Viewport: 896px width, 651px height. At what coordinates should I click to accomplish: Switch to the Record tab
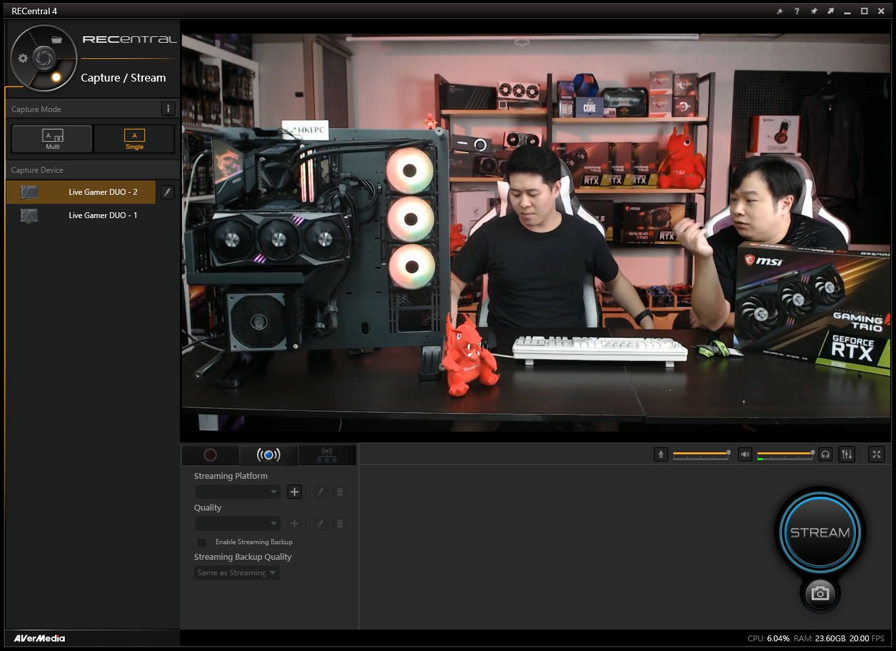click(210, 455)
